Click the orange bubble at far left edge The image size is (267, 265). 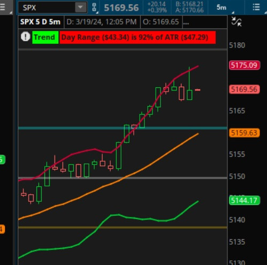(2, 229)
